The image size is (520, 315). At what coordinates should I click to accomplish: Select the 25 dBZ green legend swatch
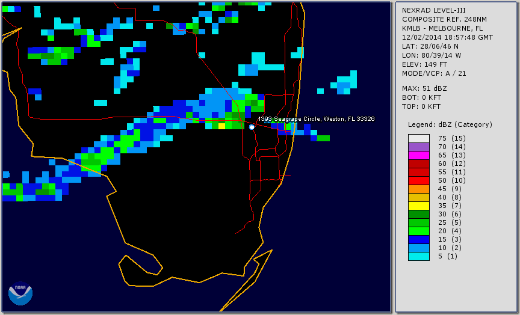[x=418, y=222]
